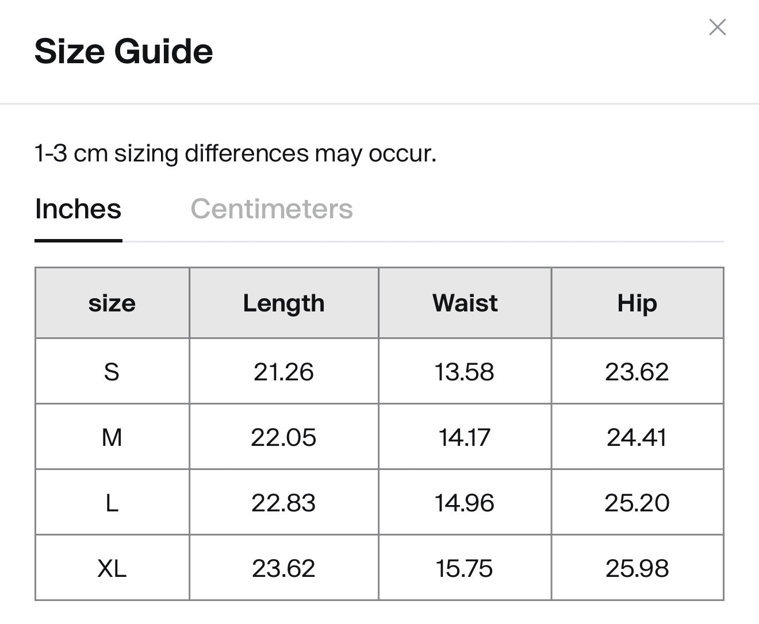The height and width of the screenshot is (624, 759).
Task: Click the Size Guide heading
Action: click(x=124, y=51)
